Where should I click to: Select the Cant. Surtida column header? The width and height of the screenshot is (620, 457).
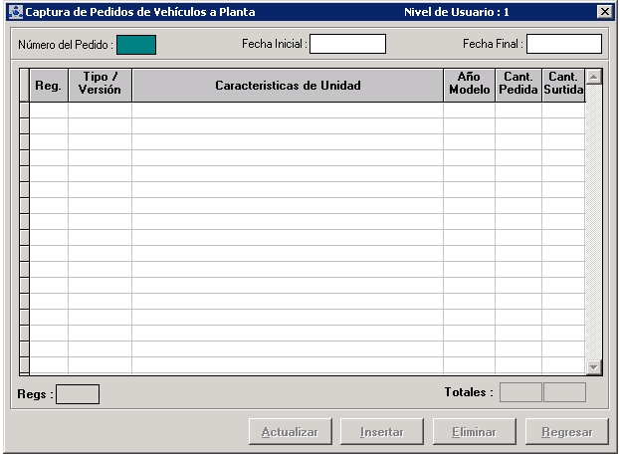[563, 86]
